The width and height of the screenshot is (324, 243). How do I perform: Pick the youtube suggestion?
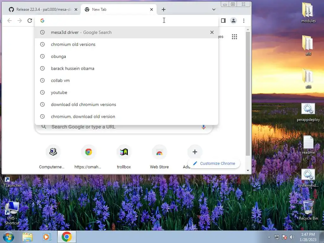pyautogui.click(x=127, y=92)
